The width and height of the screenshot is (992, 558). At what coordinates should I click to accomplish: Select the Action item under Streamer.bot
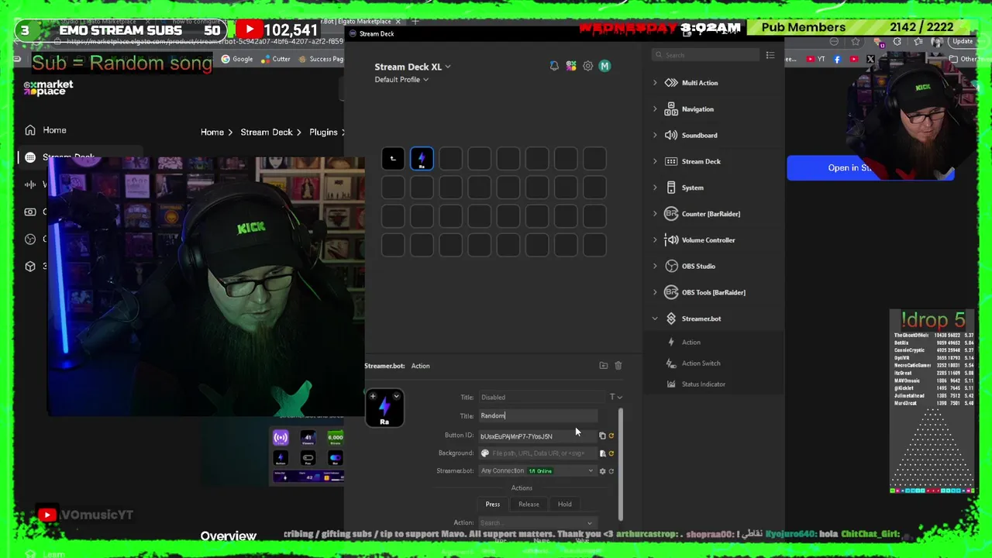tap(691, 343)
